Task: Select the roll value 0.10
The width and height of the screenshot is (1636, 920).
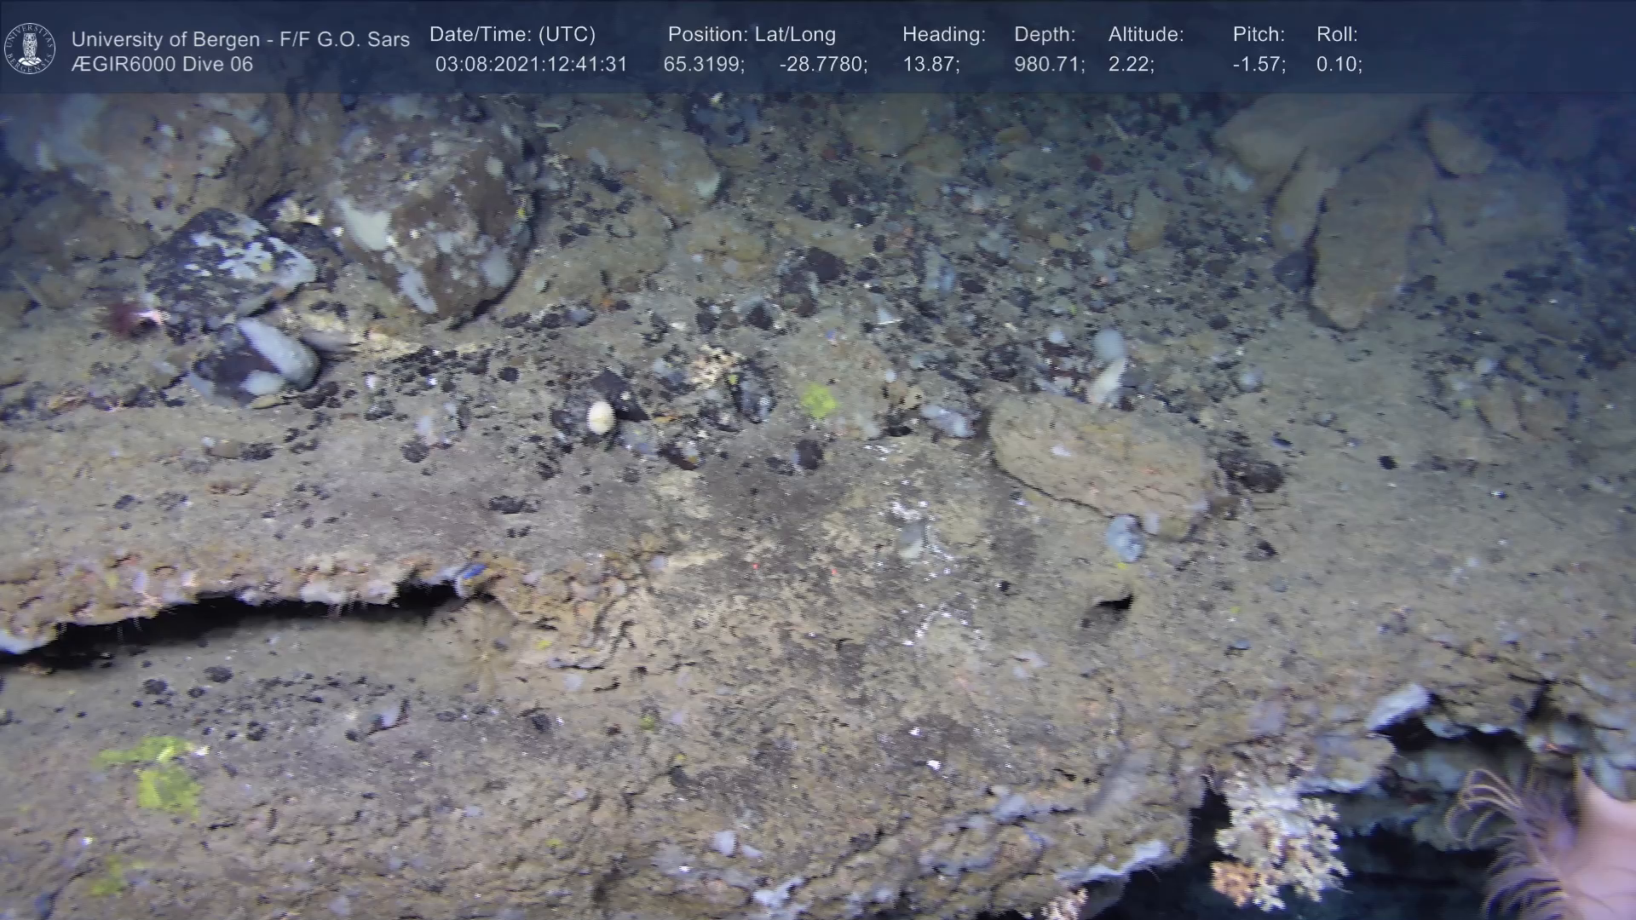Action: click(x=1339, y=65)
